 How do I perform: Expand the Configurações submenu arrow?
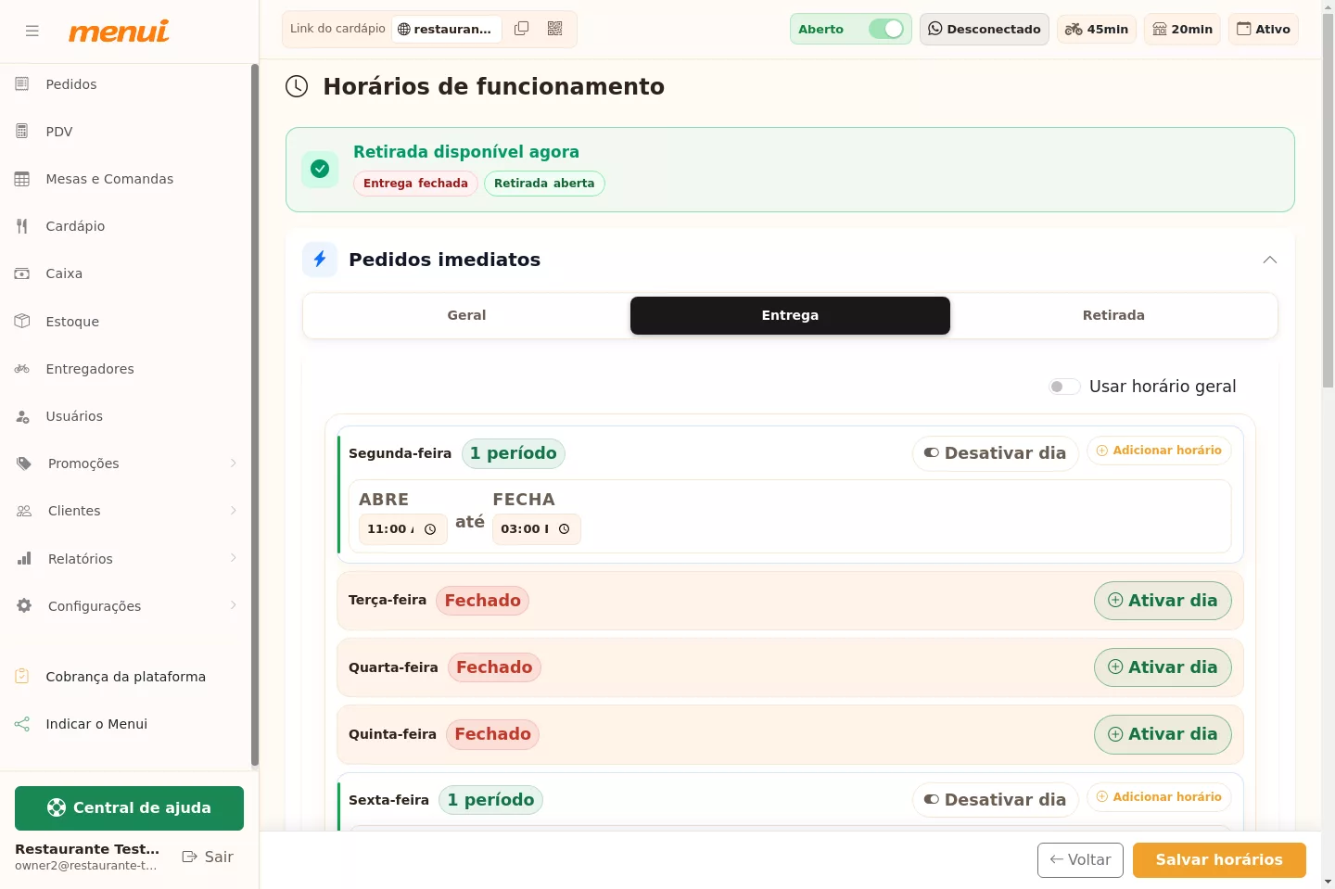(x=234, y=605)
